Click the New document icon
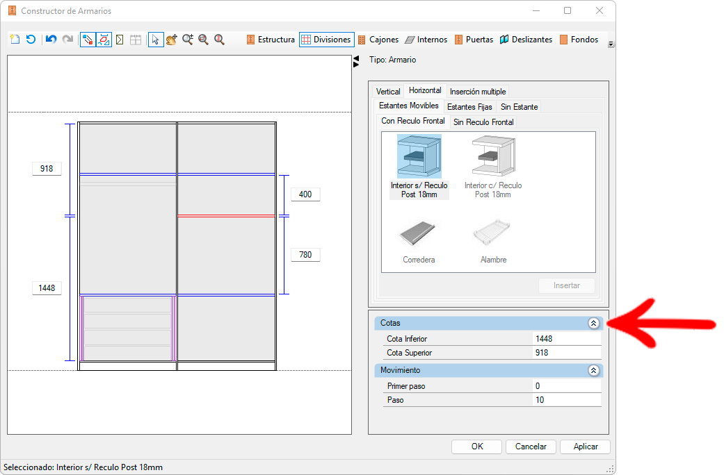The width and height of the screenshot is (724, 475). tap(15, 40)
